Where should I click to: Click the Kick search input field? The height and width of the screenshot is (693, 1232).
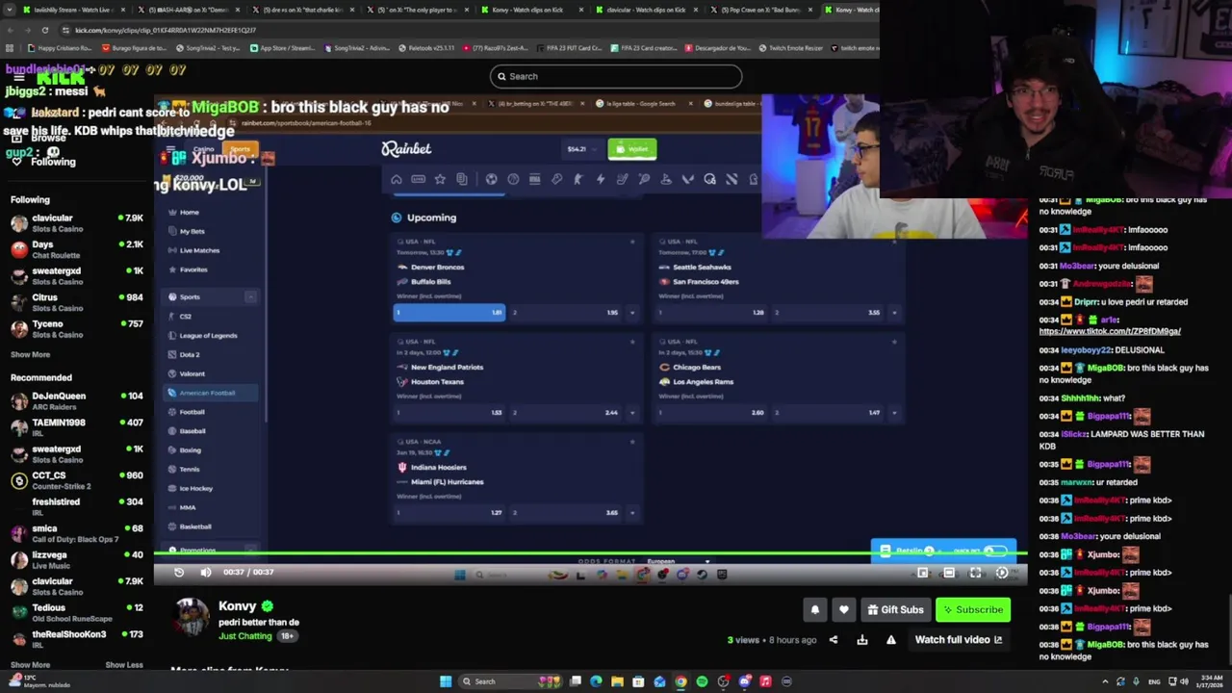pos(616,76)
